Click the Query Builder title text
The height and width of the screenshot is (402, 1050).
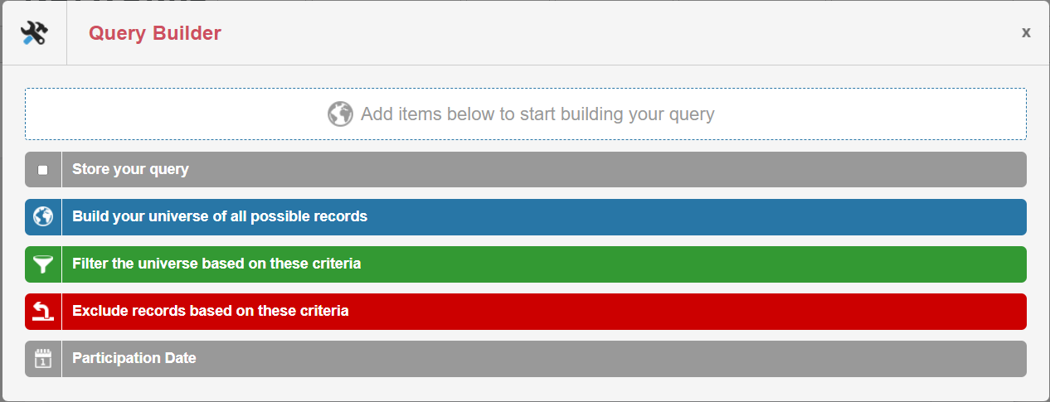pos(155,33)
